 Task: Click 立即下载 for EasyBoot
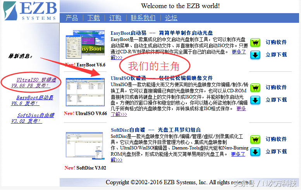(276, 55)
